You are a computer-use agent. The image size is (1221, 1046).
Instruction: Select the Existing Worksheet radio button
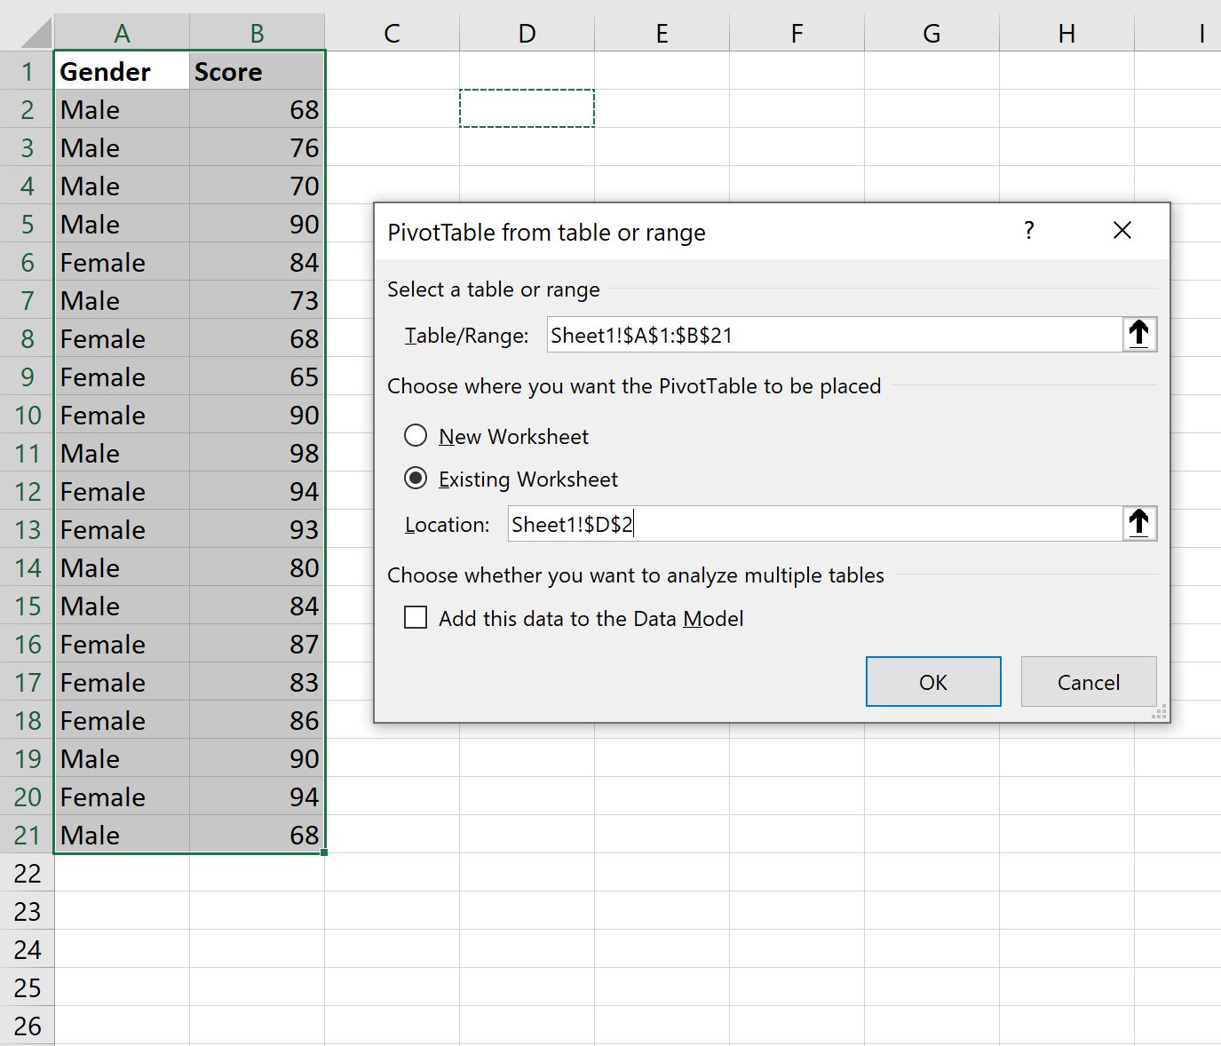pyautogui.click(x=416, y=478)
